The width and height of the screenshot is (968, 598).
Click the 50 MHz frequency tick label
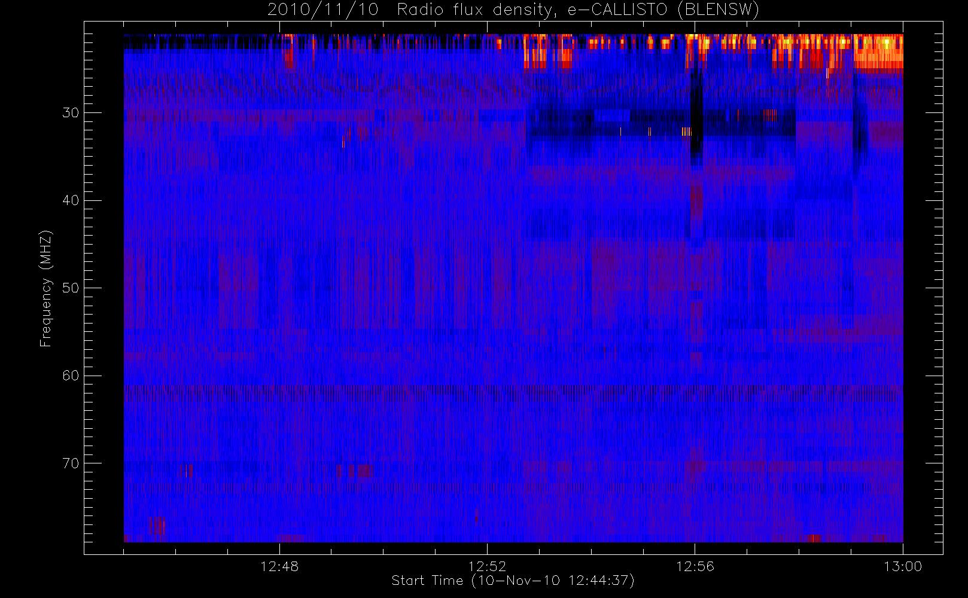(x=71, y=288)
